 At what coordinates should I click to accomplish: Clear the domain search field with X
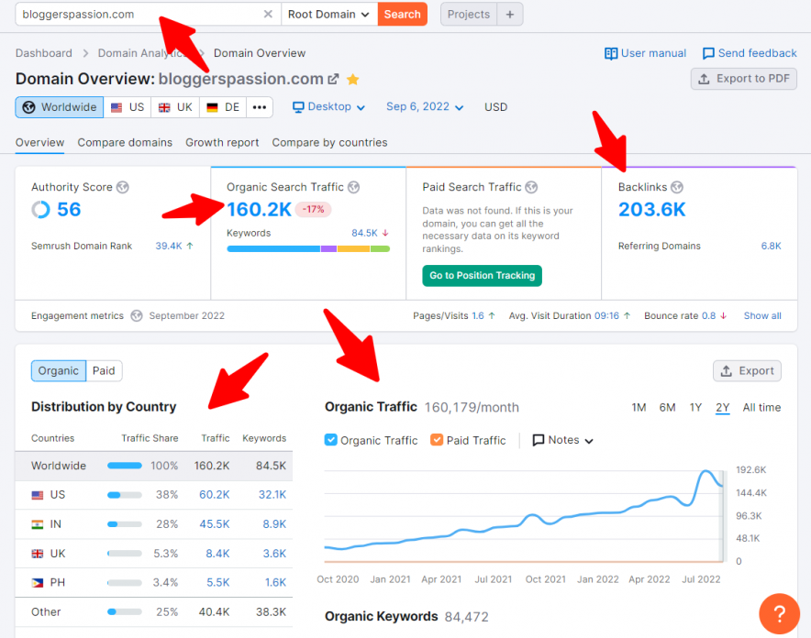tap(268, 14)
